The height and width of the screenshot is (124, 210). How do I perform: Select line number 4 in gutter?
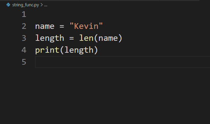tap(24, 50)
